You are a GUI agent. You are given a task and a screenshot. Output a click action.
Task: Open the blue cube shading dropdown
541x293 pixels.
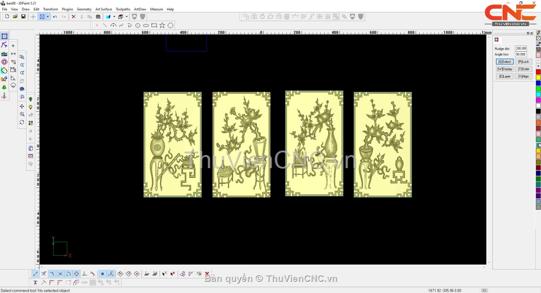click(114, 17)
